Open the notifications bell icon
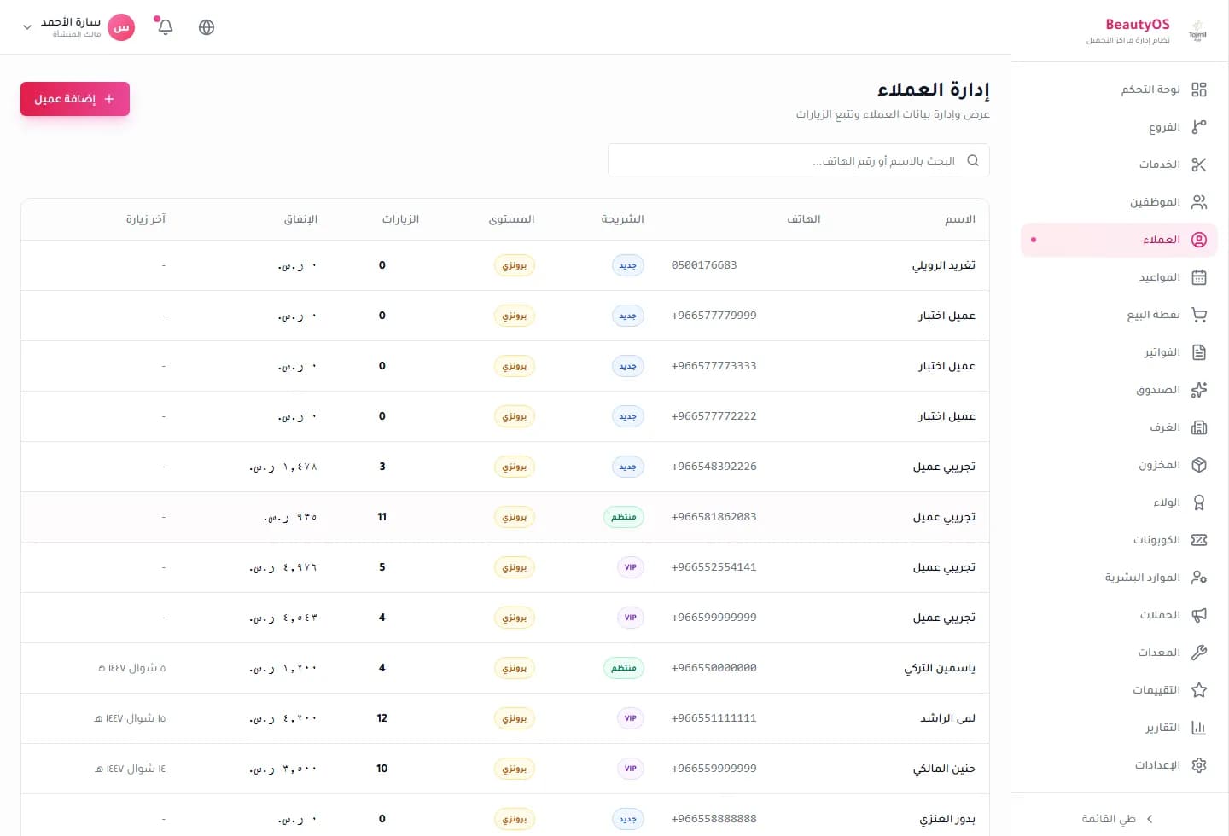The height and width of the screenshot is (836, 1229). click(166, 26)
